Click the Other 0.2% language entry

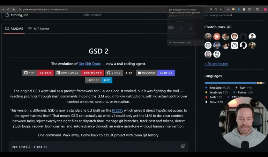[x=214, y=102]
